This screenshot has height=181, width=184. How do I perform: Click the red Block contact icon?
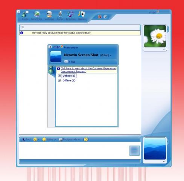pyautogui.click(x=100, y=17)
